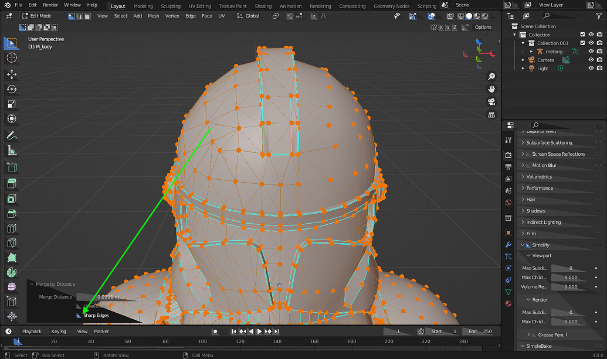
Task: Open the Render menu
Action: pos(50,5)
